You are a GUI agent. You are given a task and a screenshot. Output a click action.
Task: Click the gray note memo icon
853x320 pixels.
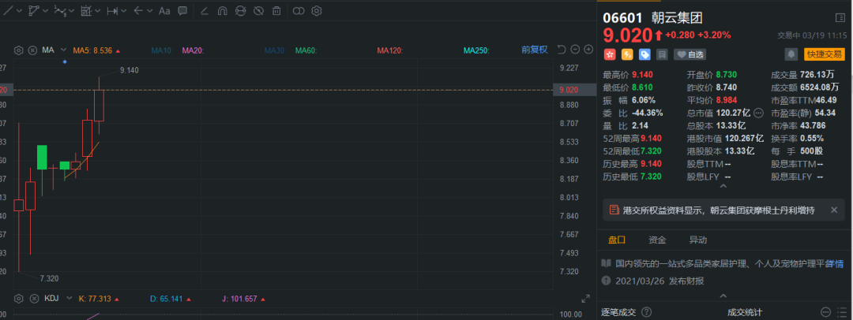(662, 54)
